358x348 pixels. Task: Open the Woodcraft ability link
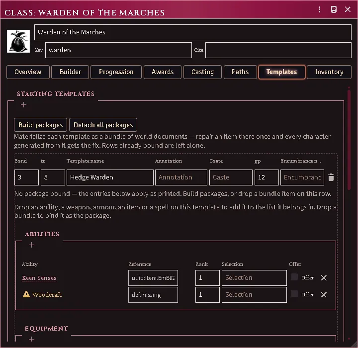(47, 295)
